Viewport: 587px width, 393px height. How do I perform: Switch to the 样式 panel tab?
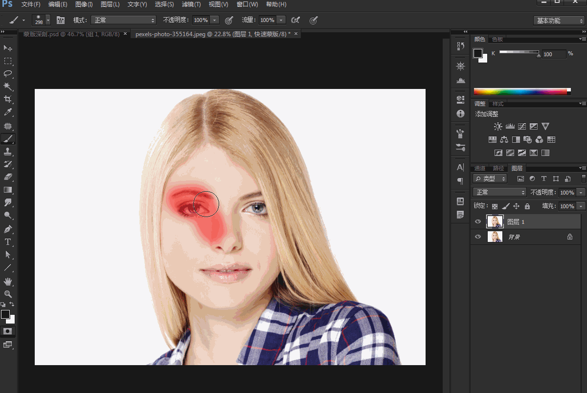[x=498, y=104]
